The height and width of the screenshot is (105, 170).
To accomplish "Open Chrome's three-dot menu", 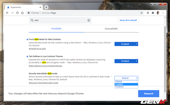I will 163,13.
